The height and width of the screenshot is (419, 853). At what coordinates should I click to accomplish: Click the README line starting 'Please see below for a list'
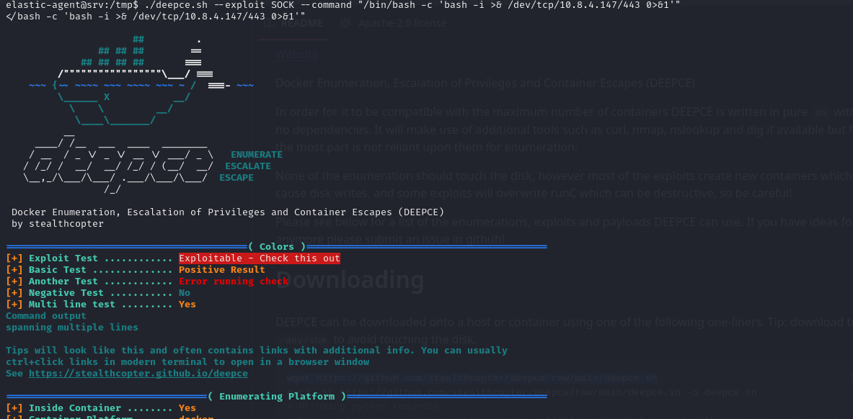pyautogui.click(x=564, y=222)
